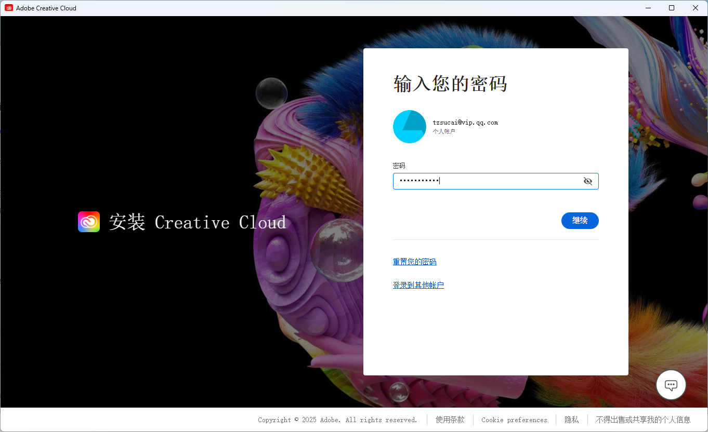The width and height of the screenshot is (708, 432).
Task: Click the Adobe Creative Cloud title bar icon
Action: pyautogui.click(x=9, y=8)
